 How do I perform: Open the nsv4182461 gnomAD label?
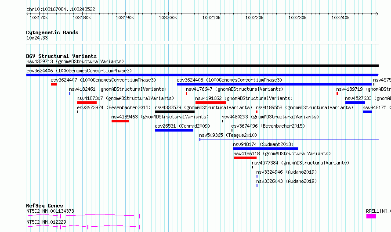(x=118, y=89)
